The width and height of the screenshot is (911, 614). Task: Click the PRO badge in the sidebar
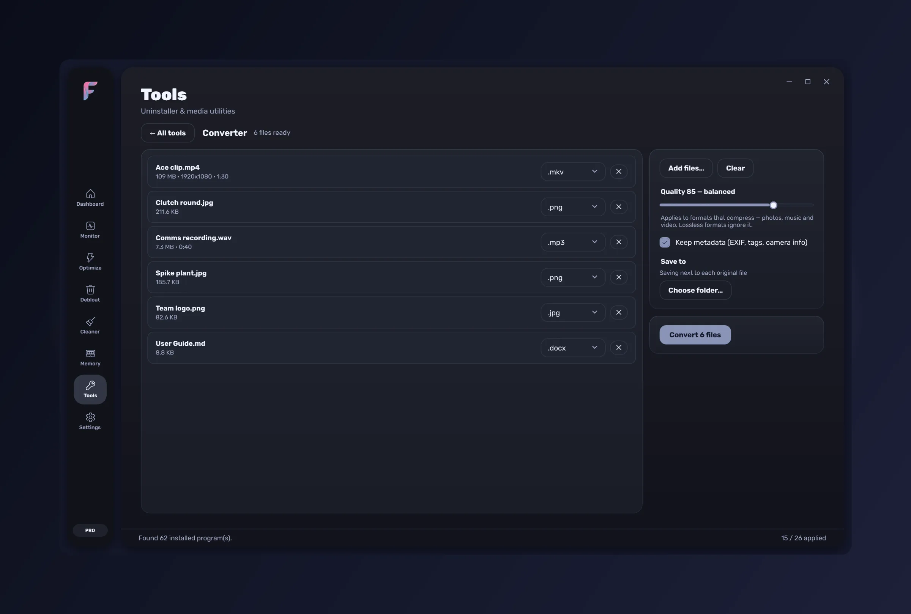[90, 530]
